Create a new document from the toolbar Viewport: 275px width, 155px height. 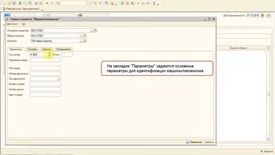(x=4, y=3)
